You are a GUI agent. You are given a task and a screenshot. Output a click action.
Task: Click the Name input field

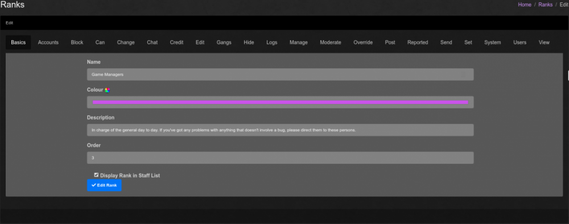coord(280,74)
